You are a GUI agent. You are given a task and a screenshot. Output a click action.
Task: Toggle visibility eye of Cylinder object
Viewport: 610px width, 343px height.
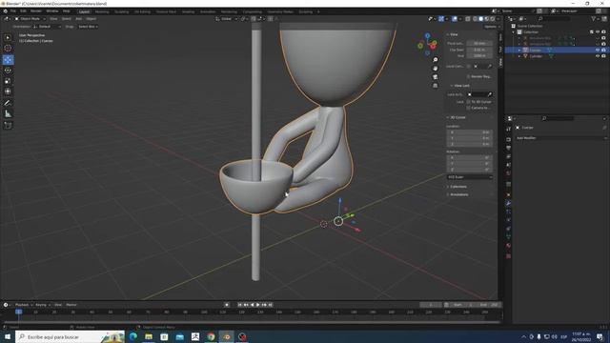click(x=598, y=56)
